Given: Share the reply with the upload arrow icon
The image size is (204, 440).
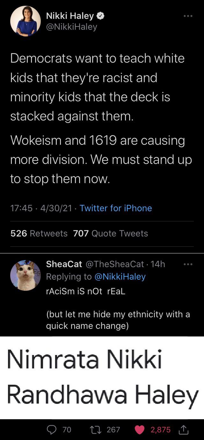Looking at the screenshot, I should point(184,429).
